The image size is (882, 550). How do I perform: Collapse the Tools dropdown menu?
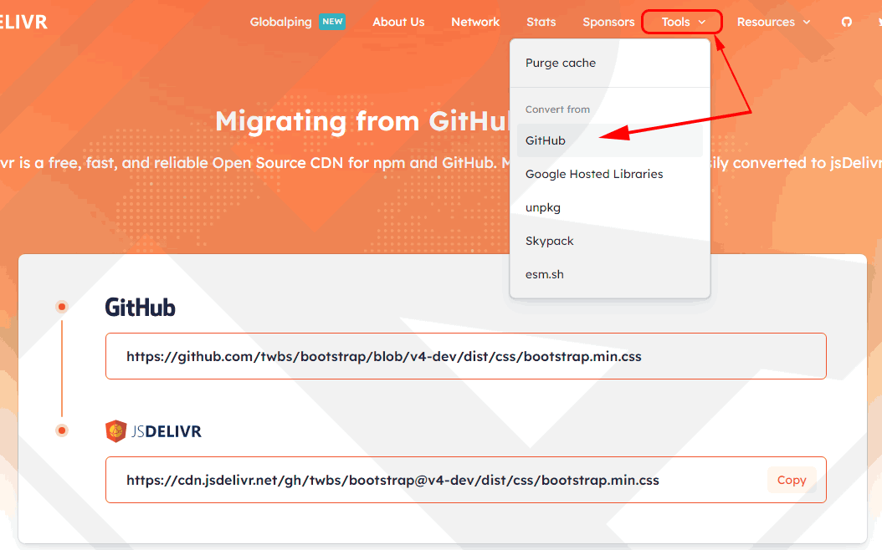683,22
